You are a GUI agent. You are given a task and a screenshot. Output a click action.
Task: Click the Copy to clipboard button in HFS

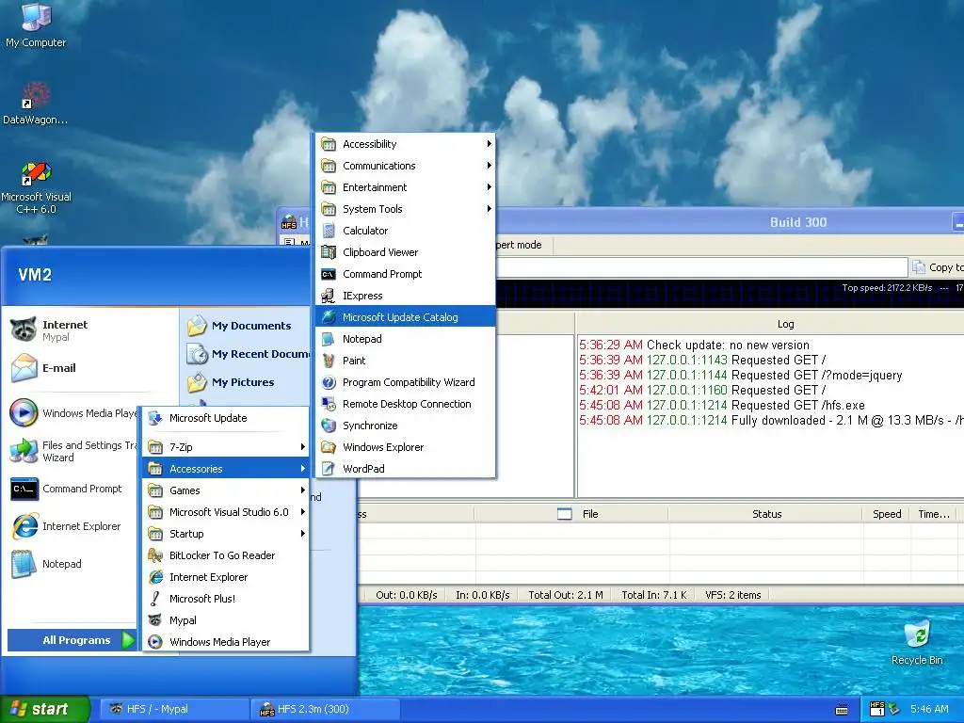tap(937, 266)
